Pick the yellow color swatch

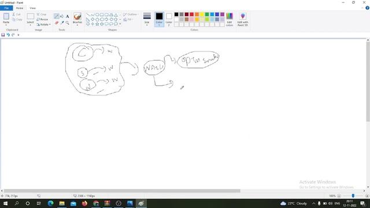tap(202, 14)
